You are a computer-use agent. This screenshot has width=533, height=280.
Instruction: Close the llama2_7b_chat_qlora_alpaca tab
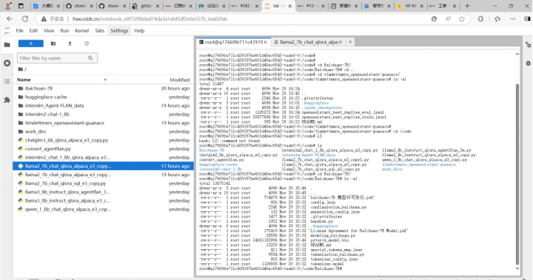point(340,42)
